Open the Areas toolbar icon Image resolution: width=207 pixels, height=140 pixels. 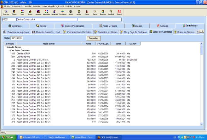tap(22, 12)
